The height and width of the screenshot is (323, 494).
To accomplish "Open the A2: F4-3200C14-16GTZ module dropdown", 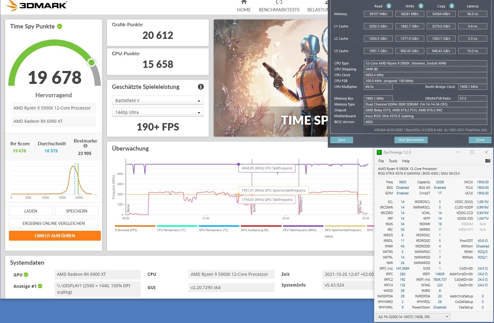I will tap(413, 317).
